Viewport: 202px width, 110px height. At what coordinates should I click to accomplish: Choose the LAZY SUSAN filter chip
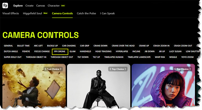click(x=175, y=51)
